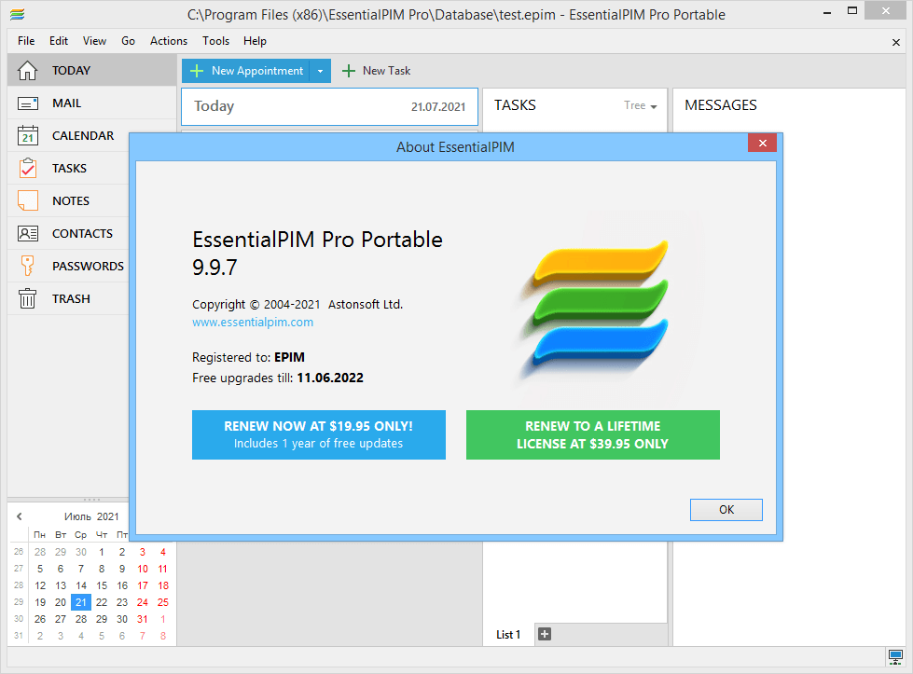
Task: Open the View menu
Action: (x=94, y=41)
